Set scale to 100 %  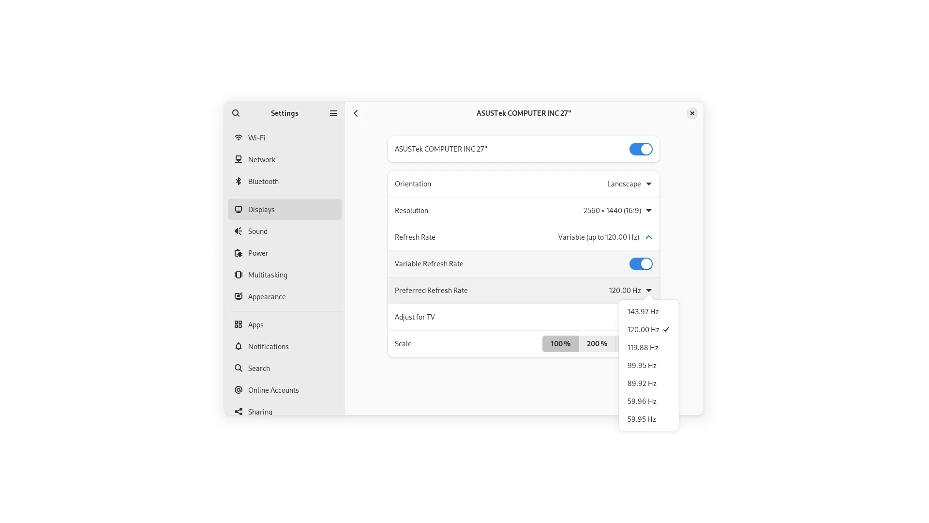point(560,344)
